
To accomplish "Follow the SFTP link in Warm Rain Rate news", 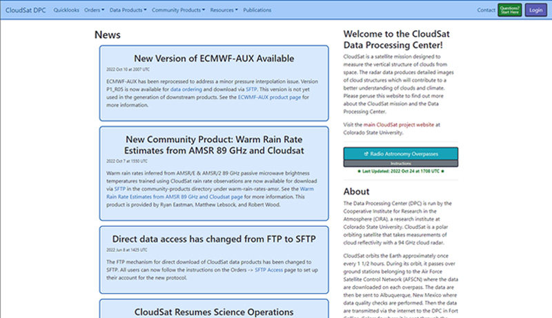I will tap(119, 189).
